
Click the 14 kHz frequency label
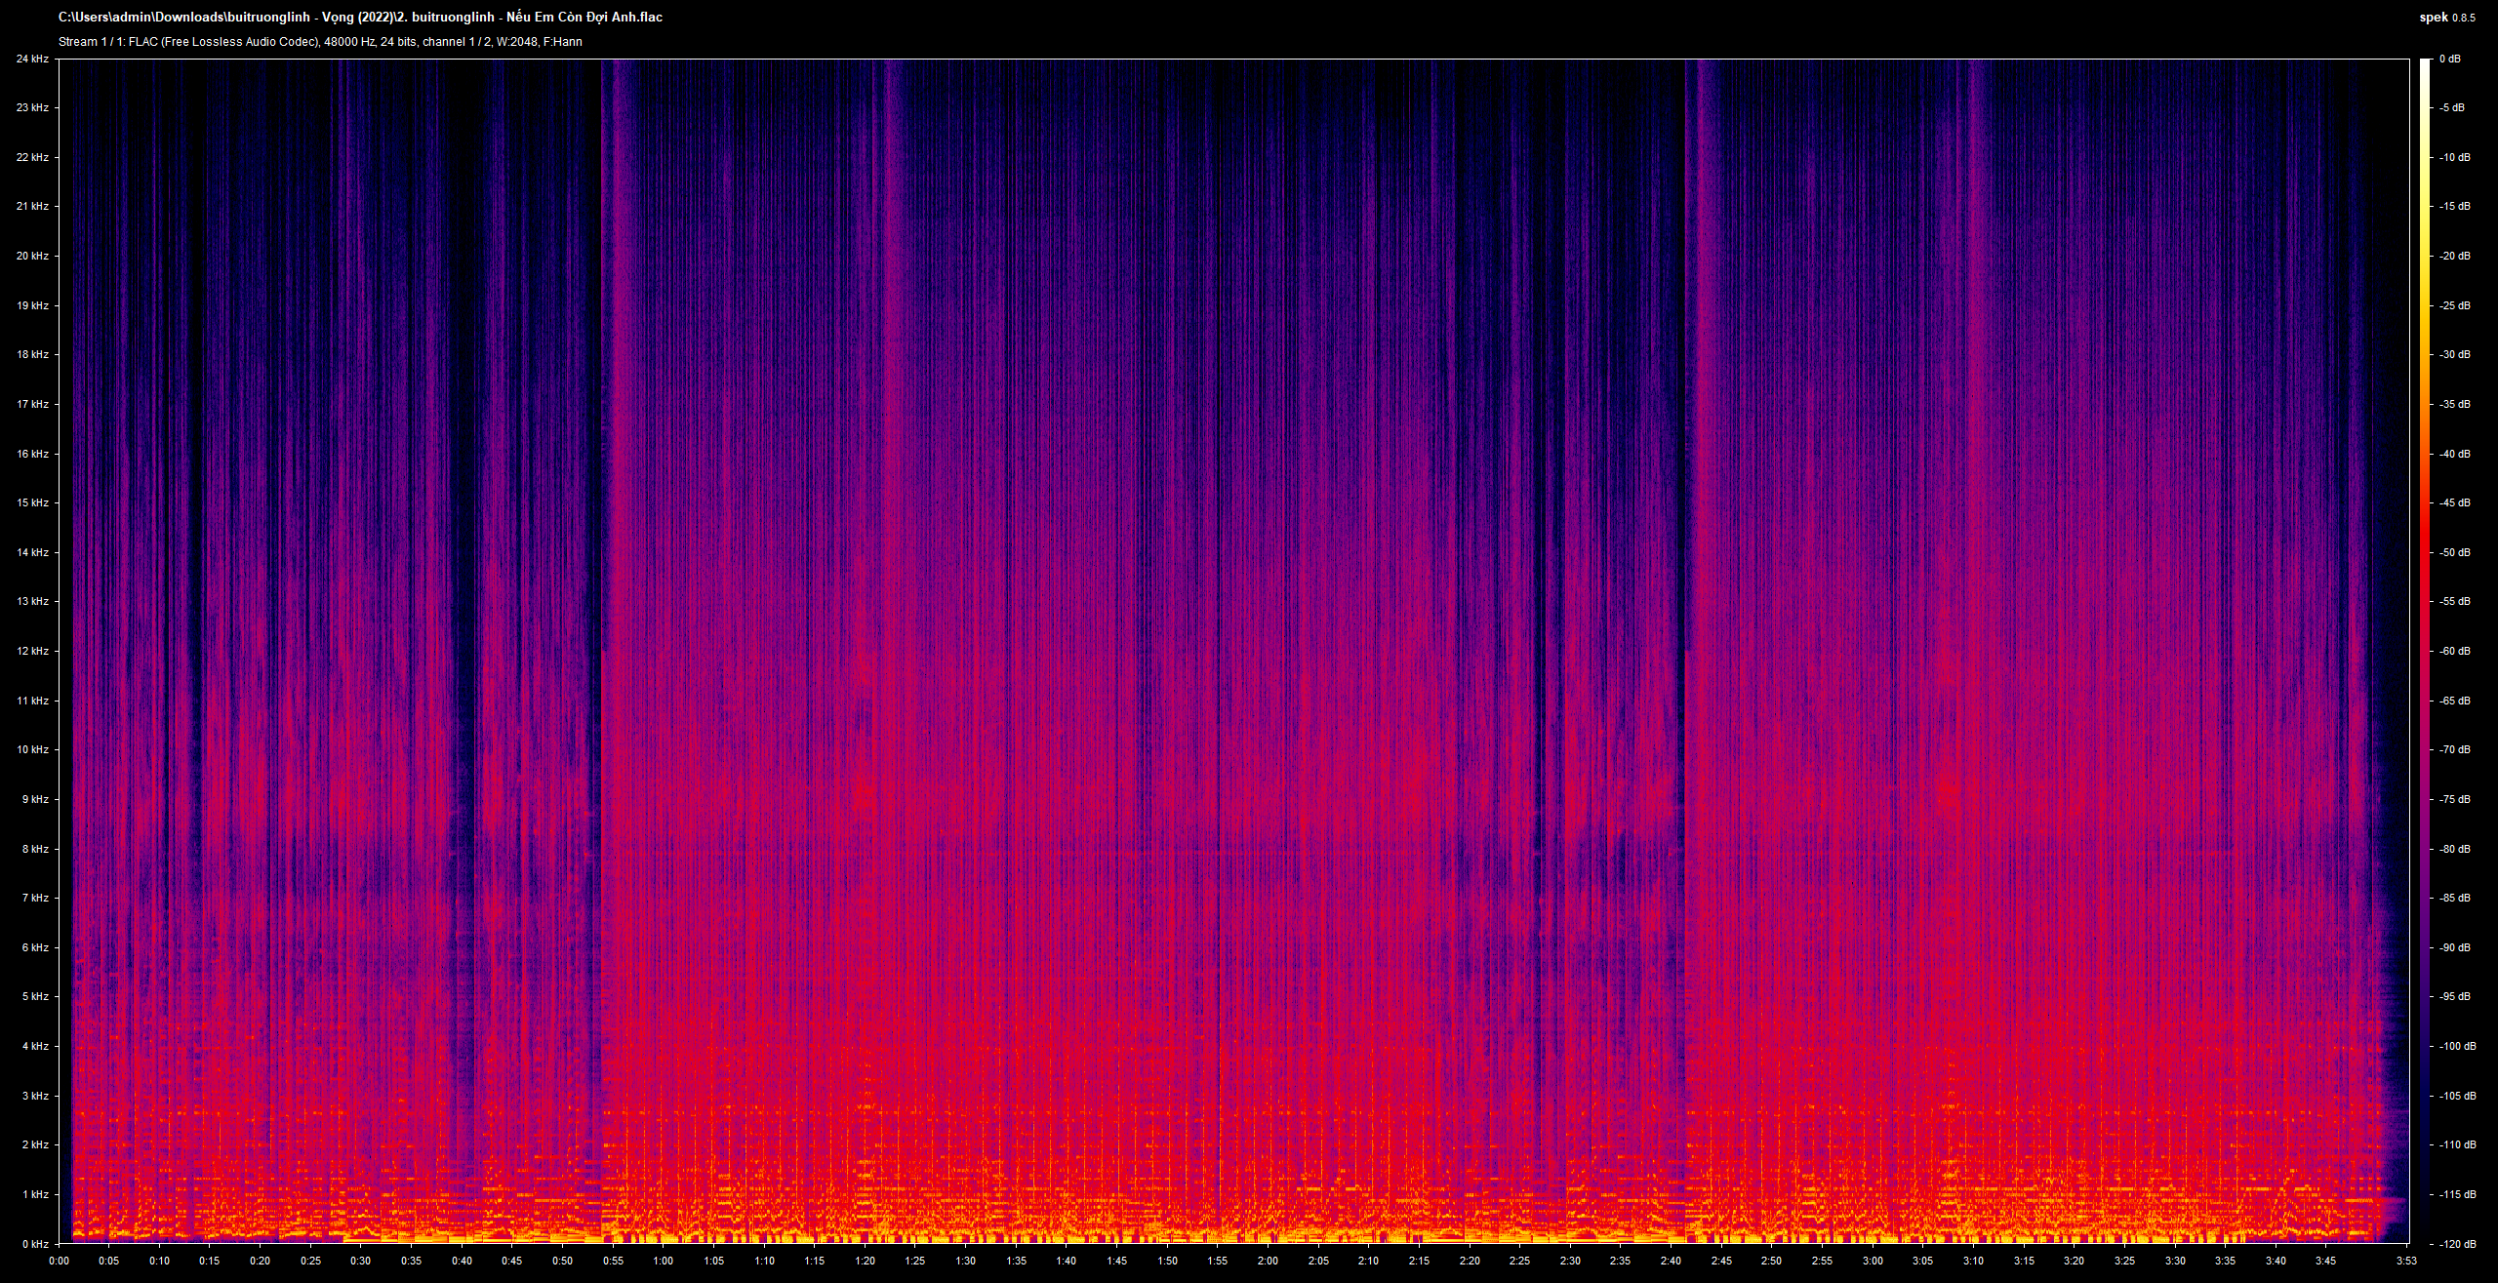tap(32, 552)
